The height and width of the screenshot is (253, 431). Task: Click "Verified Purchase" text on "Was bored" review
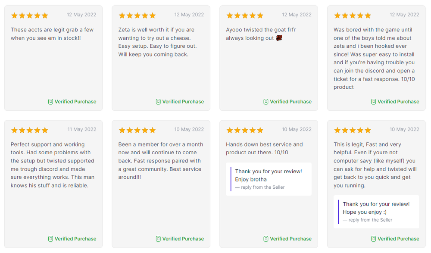398,102
